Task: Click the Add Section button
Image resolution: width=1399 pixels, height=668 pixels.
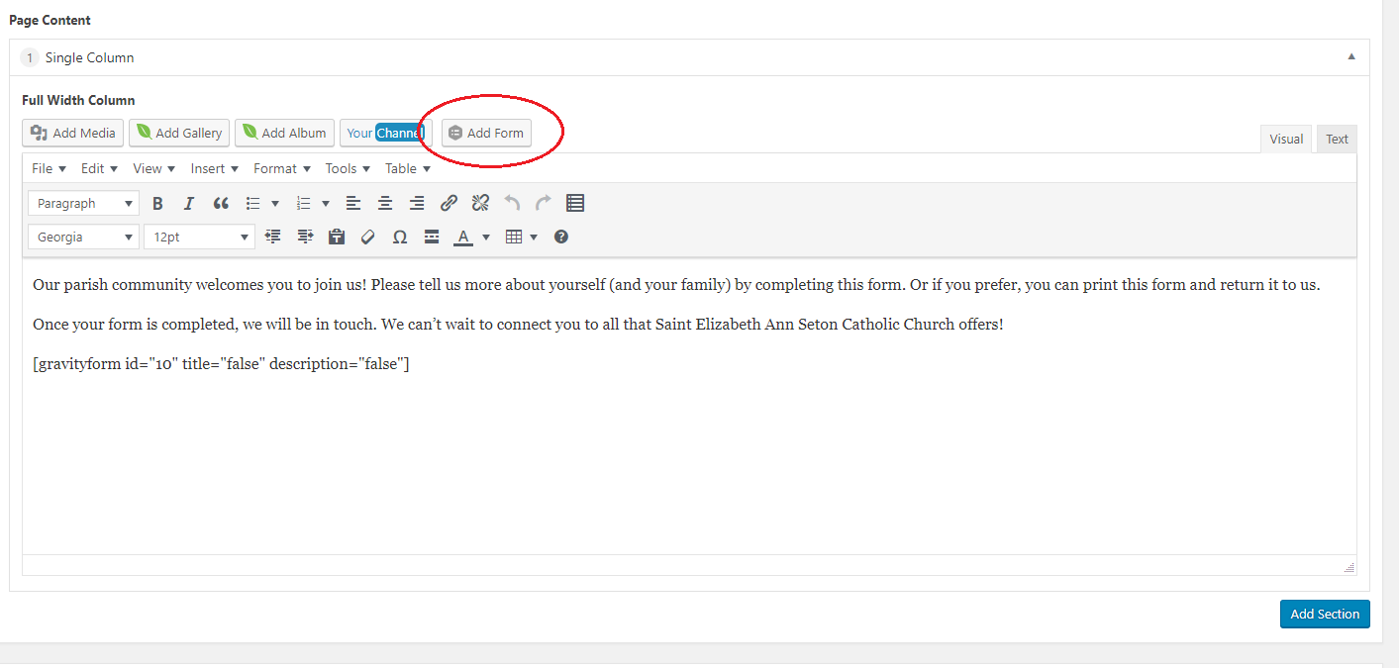Action: pyautogui.click(x=1324, y=615)
